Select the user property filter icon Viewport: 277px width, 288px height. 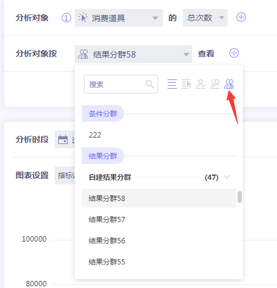coord(201,84)
